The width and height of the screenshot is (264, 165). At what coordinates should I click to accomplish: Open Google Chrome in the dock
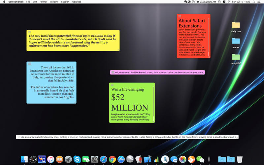[112, 159]
